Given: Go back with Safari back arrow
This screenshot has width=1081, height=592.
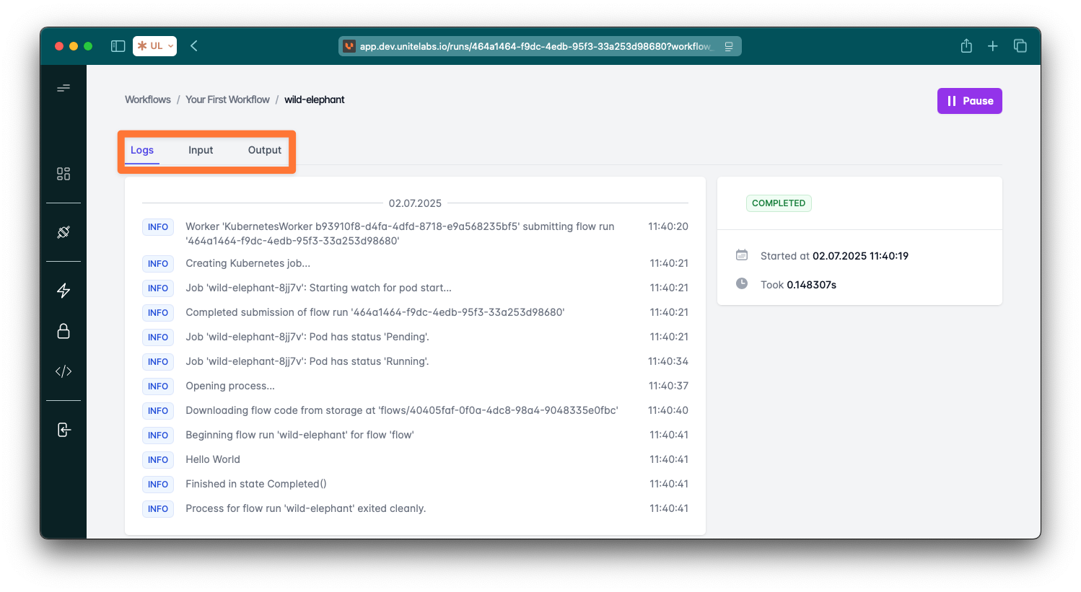Looking at the screenshot, I should pos(194,46).
